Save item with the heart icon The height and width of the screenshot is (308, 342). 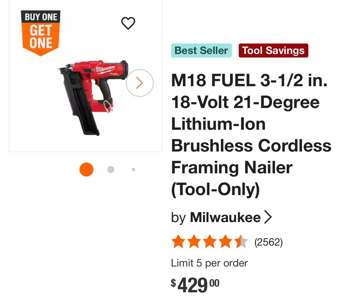pos(128,23)
